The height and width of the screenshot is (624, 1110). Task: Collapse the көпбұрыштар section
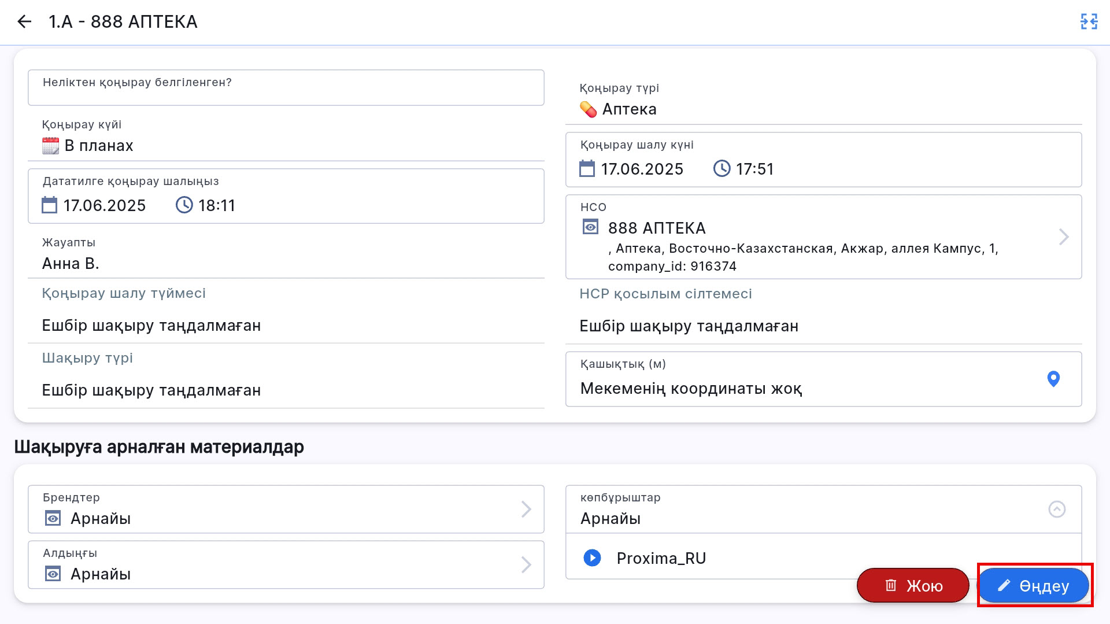click(x=1057, y=509)
